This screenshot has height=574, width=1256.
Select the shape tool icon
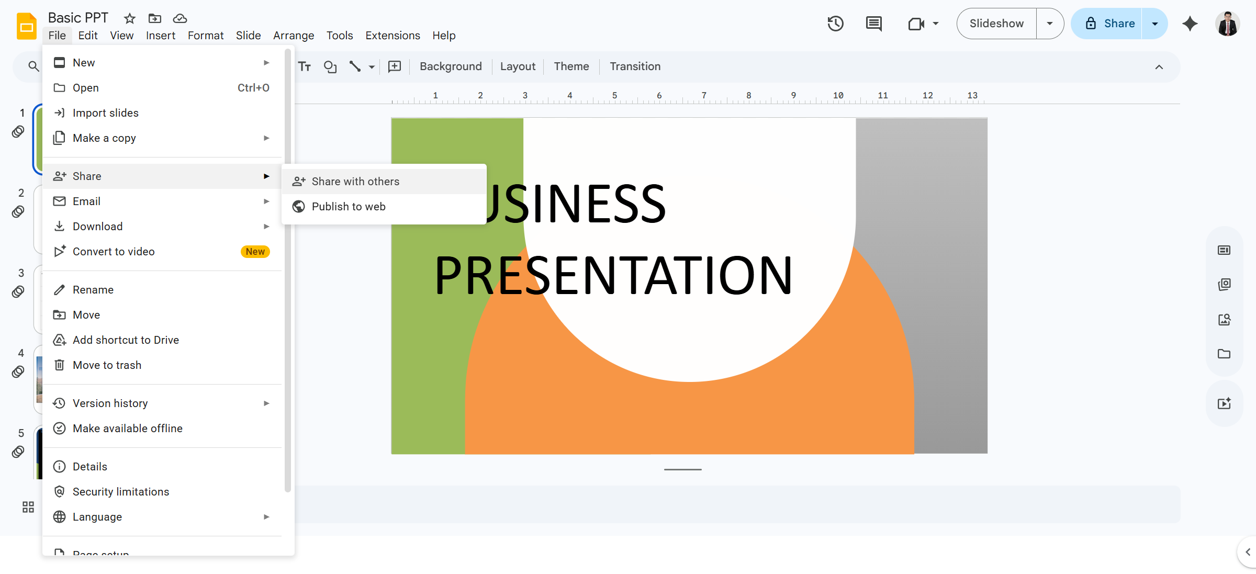tap(330, 66)
